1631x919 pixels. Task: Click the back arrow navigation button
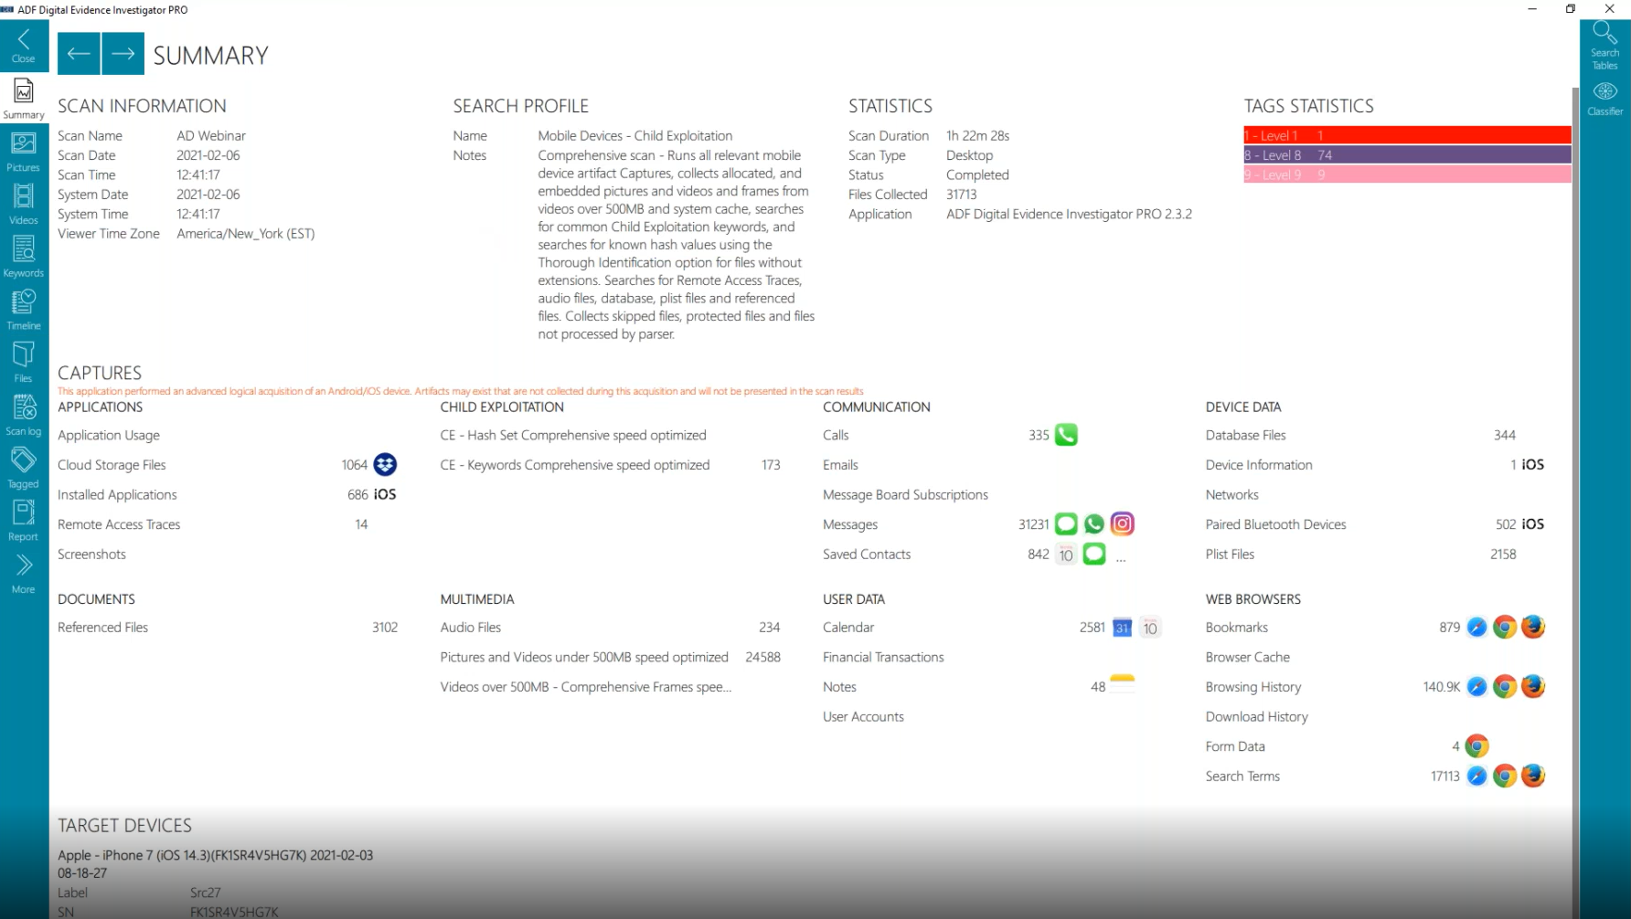(x=79, y=54)
